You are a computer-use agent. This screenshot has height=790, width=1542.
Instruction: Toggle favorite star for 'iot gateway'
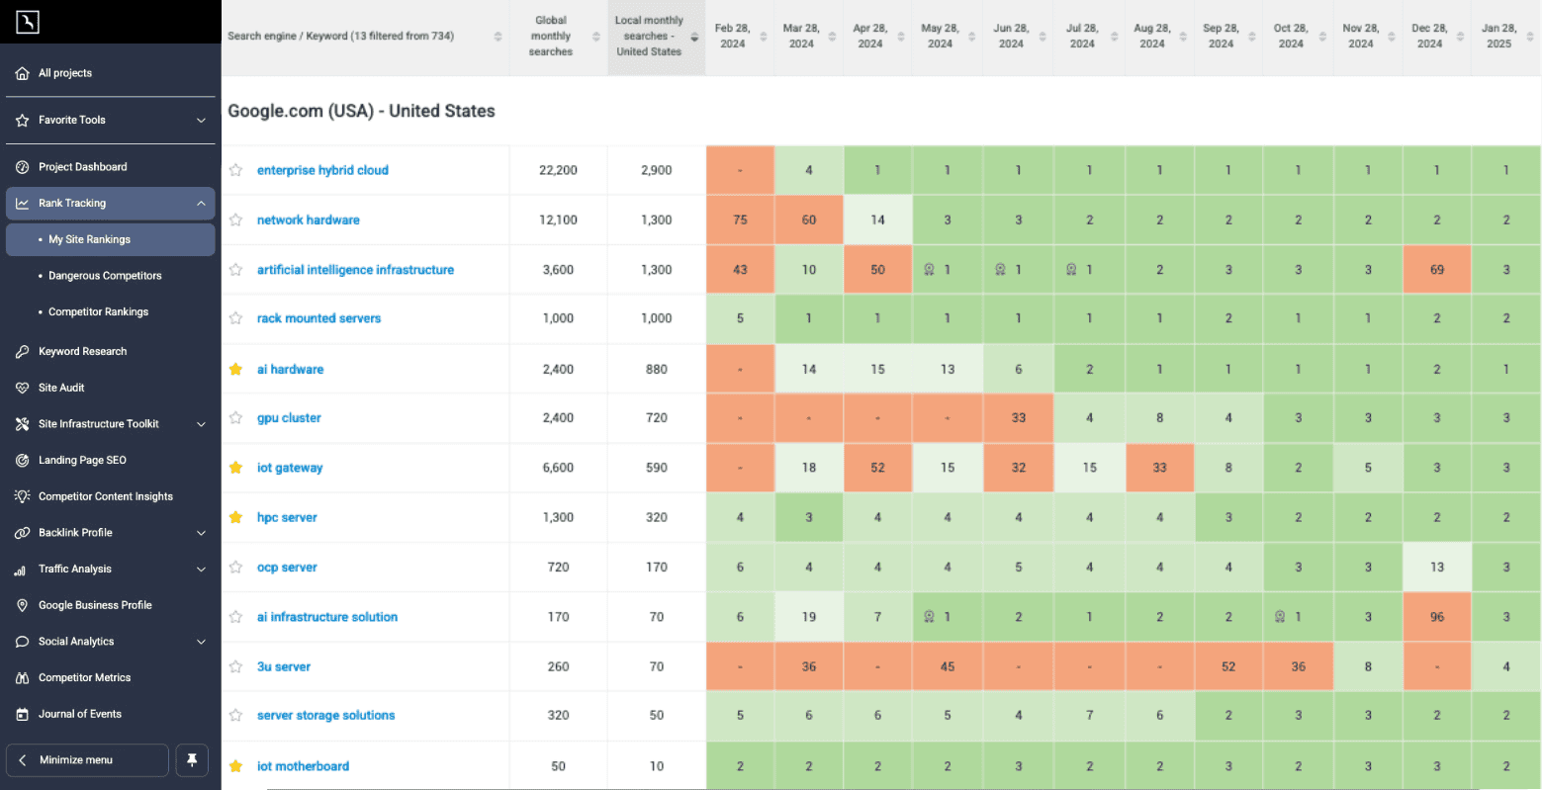pyautogui.click(x=235, y=468)
